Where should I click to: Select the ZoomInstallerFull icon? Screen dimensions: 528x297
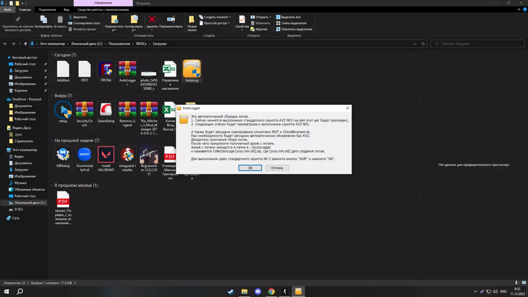(x=85, y=154)
